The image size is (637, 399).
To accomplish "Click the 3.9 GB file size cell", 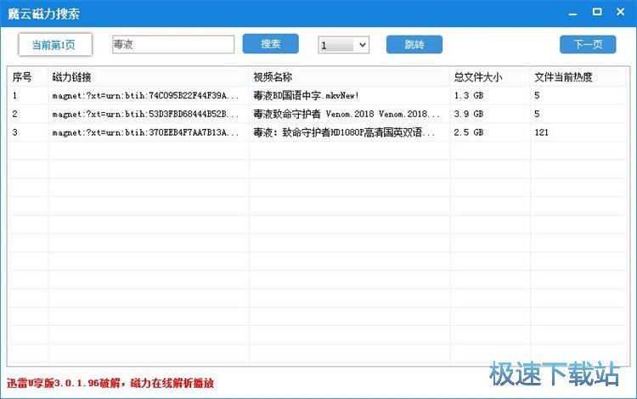I will pos(469,114).
